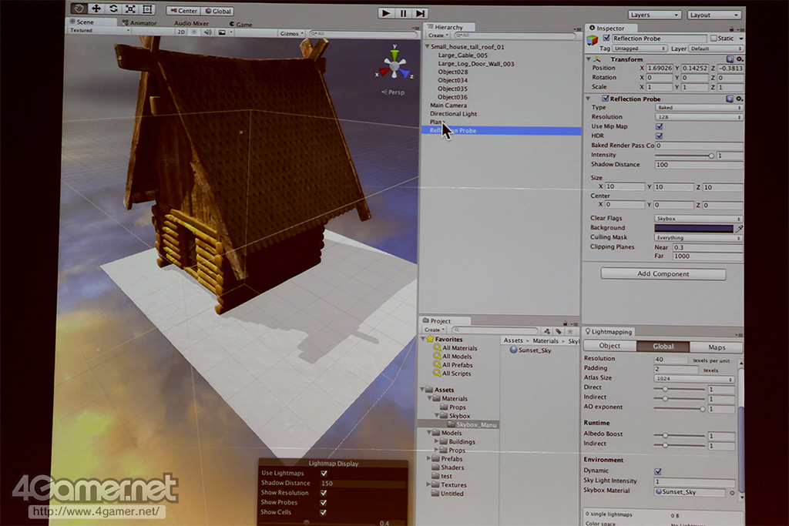Image resolution: width=789 pixels, height=526 pixels.
Task: Step one frame forward
Action: tap(420, 13)
